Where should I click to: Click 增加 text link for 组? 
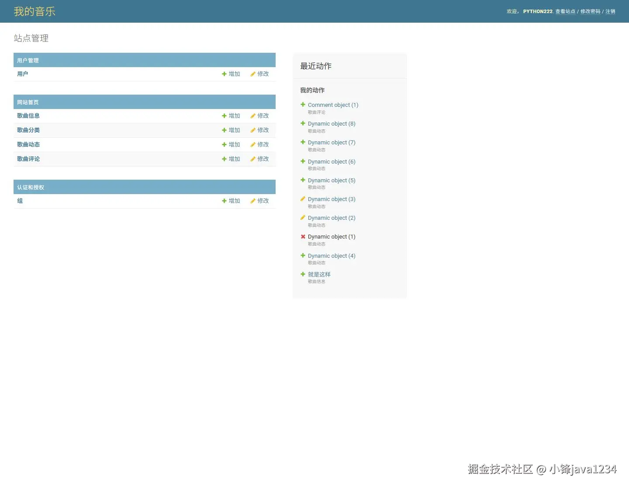235,201
